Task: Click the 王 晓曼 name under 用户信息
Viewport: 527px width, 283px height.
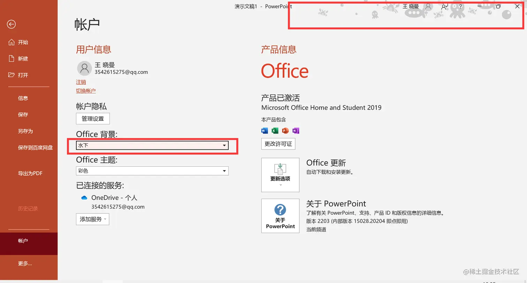Action: click(x=105, y=65)
